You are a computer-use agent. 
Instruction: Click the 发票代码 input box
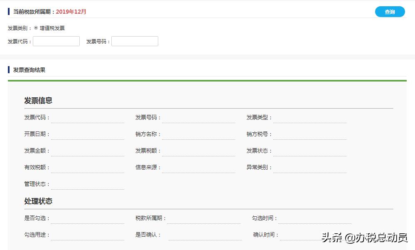56,41
